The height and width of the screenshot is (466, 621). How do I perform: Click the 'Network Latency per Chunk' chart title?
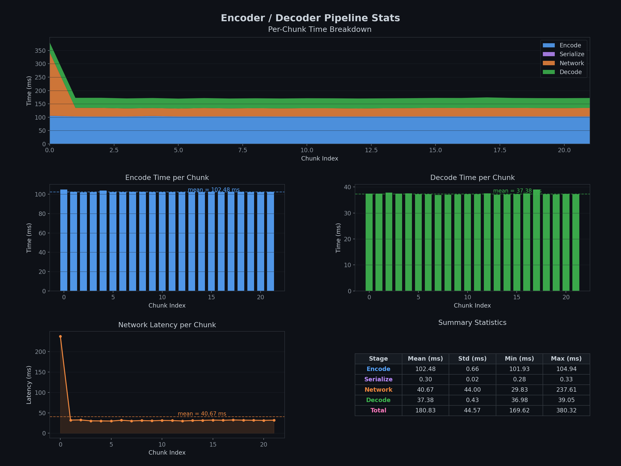(167, 325)
